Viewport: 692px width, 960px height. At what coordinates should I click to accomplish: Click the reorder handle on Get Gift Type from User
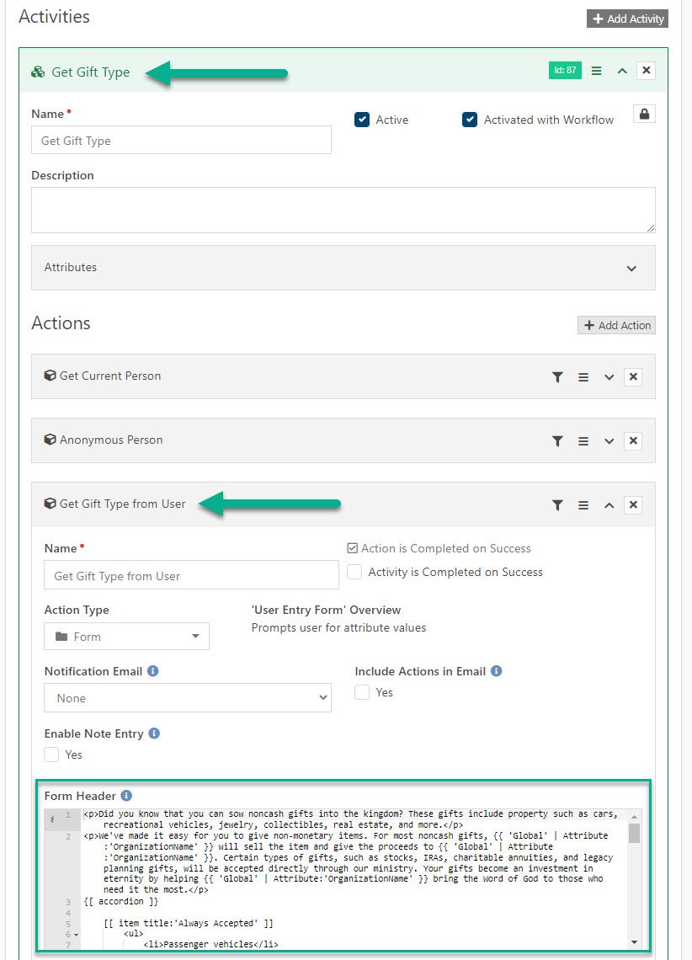click(583, 505)
